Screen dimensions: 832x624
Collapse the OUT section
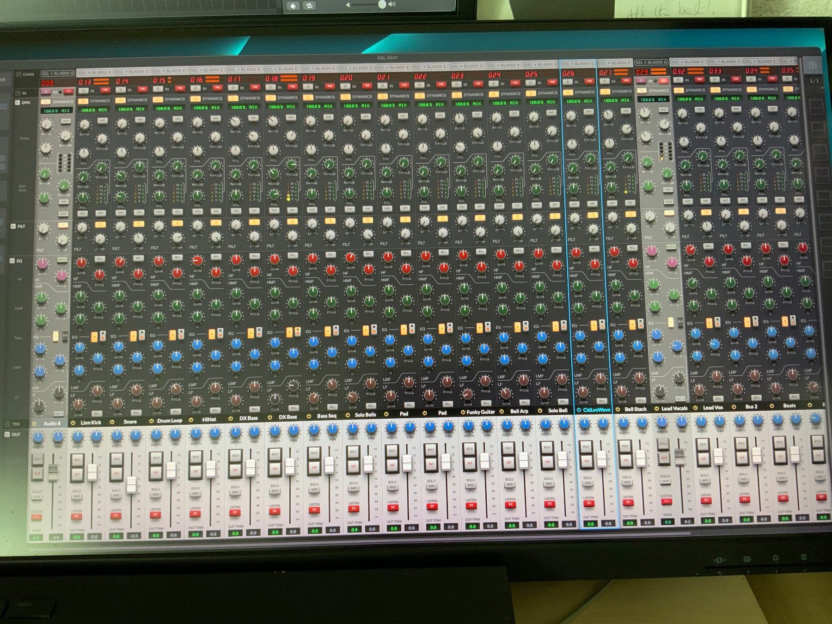[x=7, y=434]
